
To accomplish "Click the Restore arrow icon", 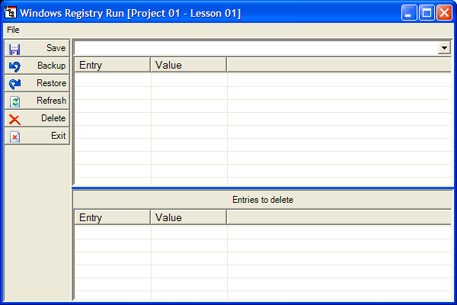I will pyautogui.click(x=14, y=84).
